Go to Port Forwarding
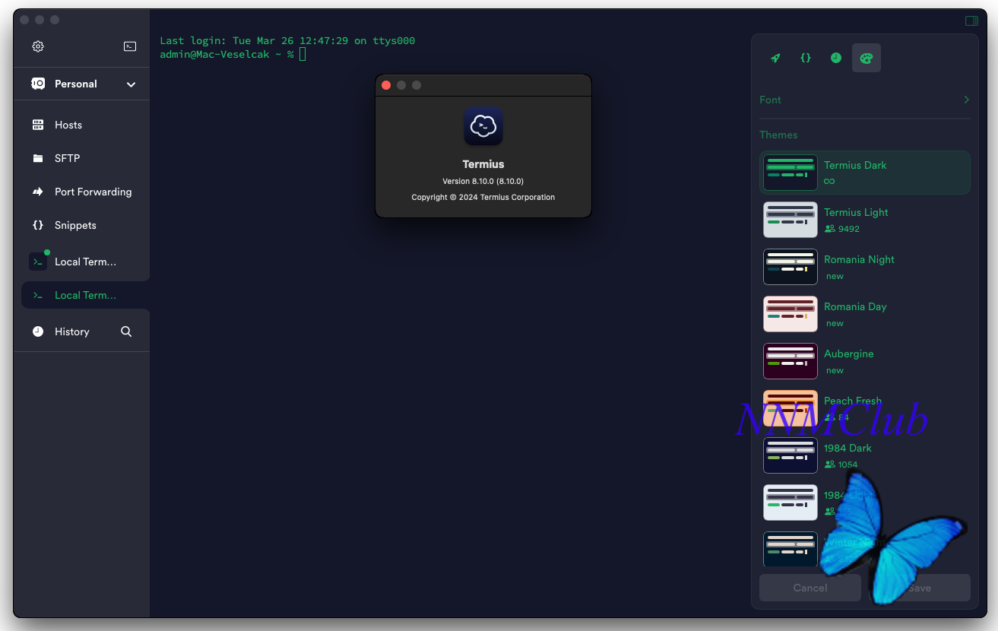The height and width of the screenshot is (631, 998). [x=84, y=192]
